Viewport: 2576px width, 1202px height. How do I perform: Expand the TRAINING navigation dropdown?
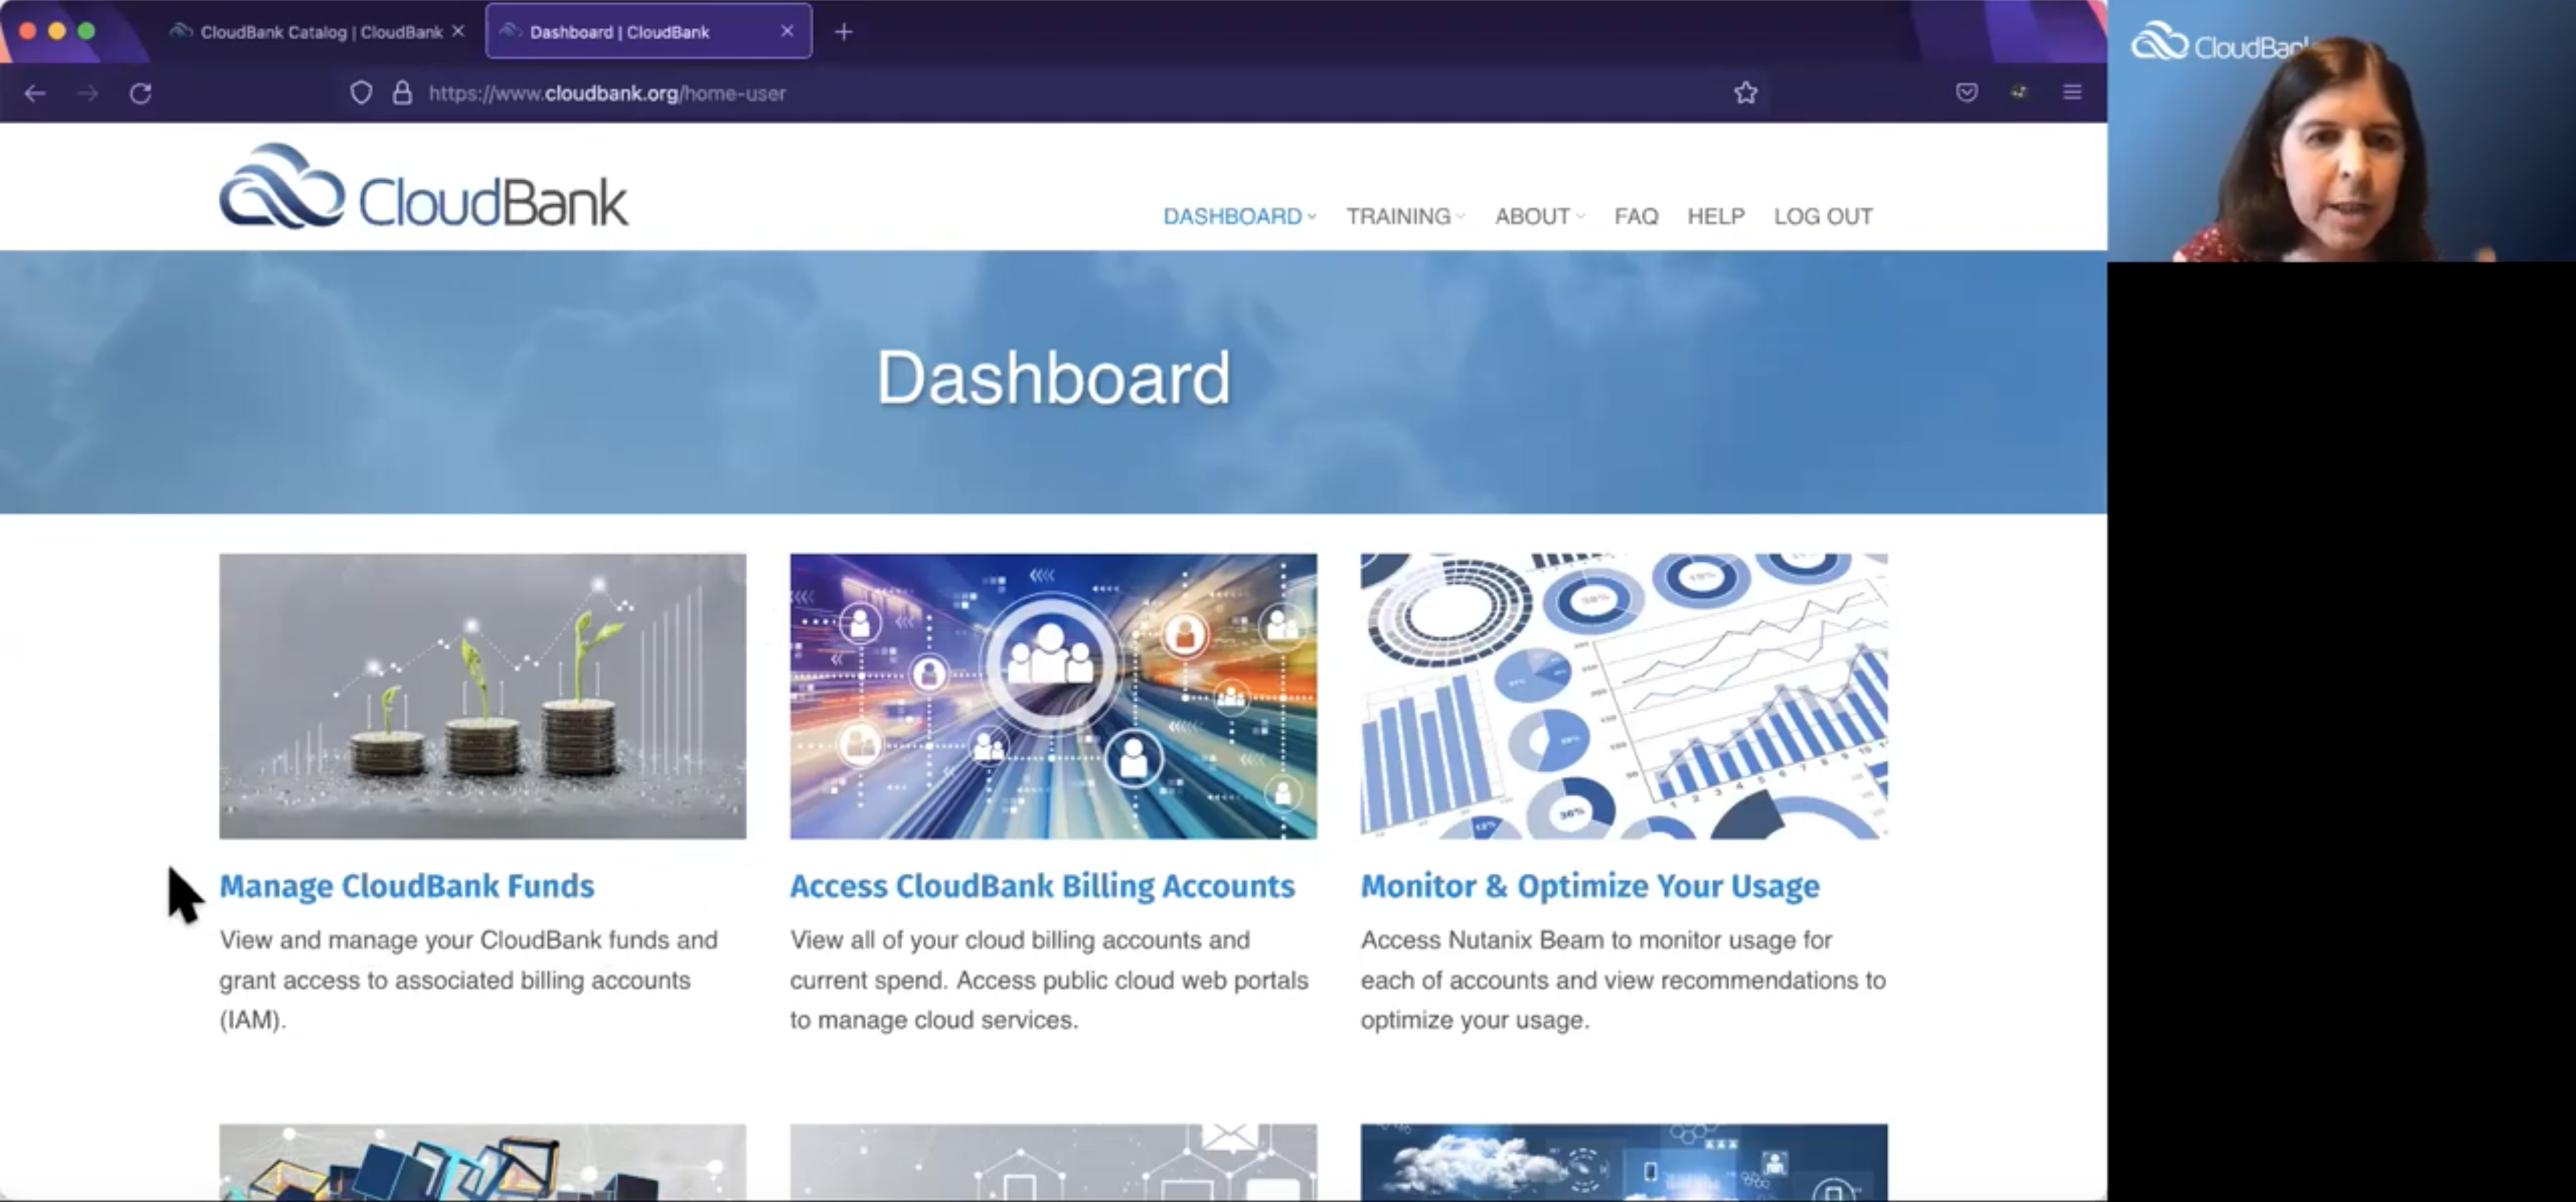tap(1405, 216)
